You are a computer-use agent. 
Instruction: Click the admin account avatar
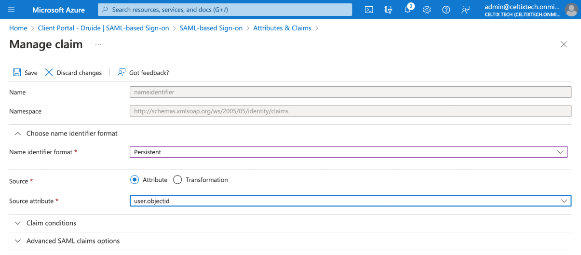[x=571, y=10]
